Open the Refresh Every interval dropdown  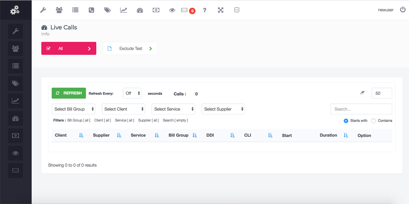tap(132, 93)
